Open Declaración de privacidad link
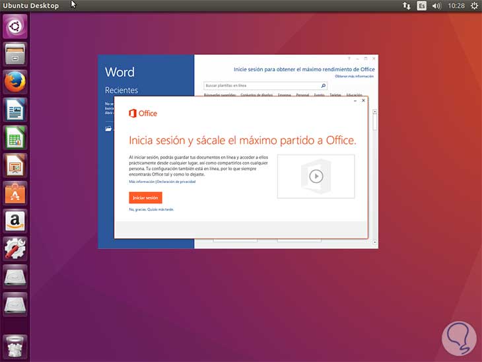Screen dimensions: 482x362 point(176,182)
